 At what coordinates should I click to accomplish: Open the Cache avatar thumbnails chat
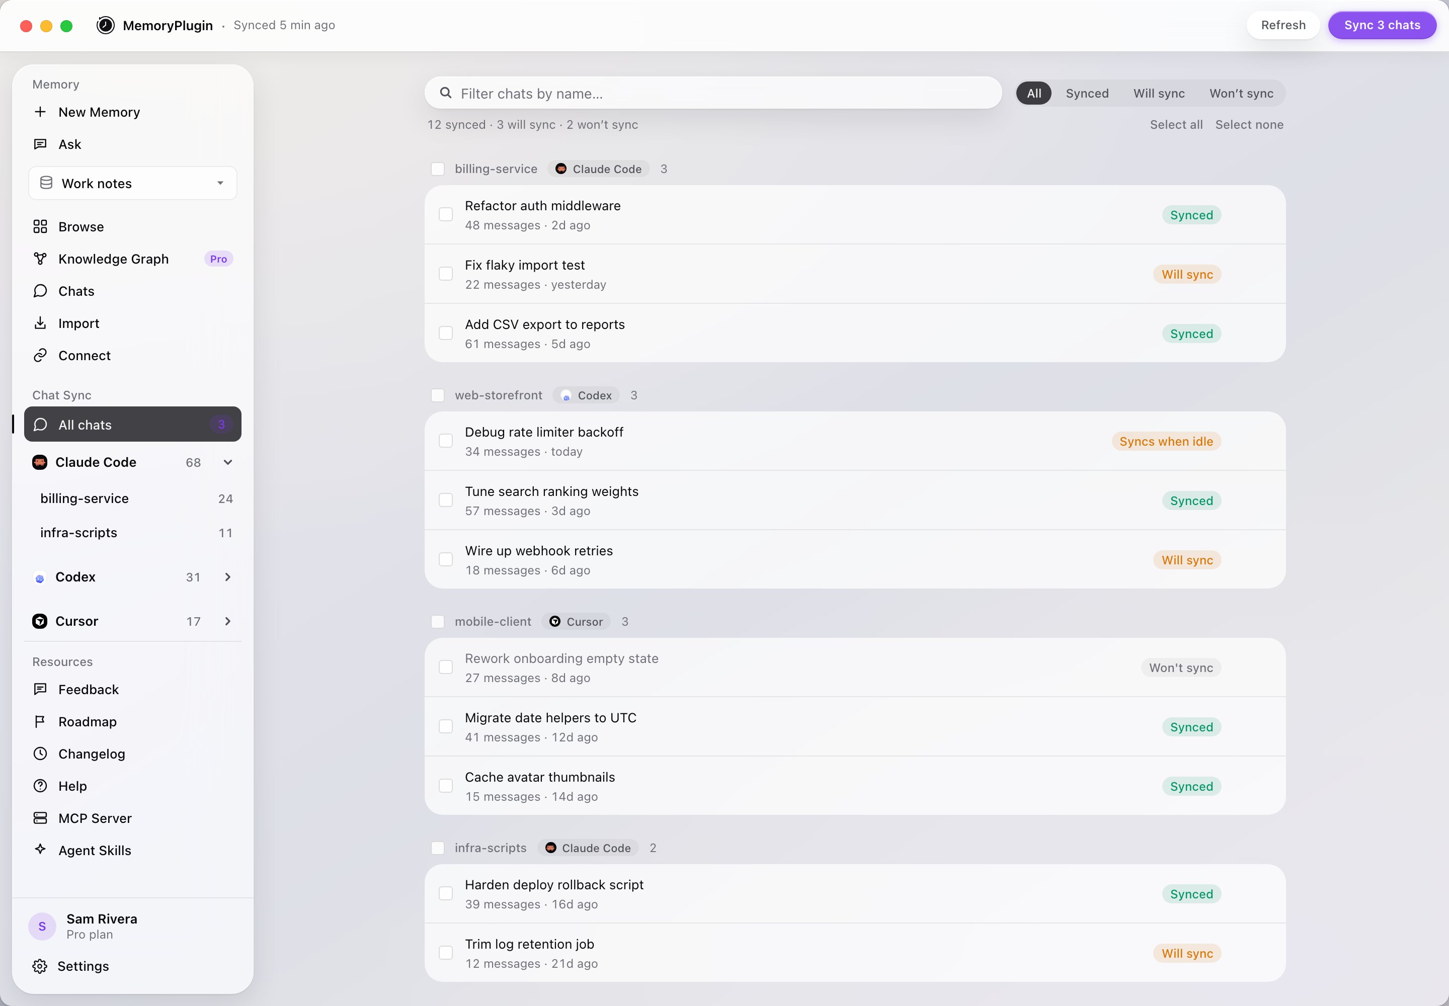[x=855, y=786]
